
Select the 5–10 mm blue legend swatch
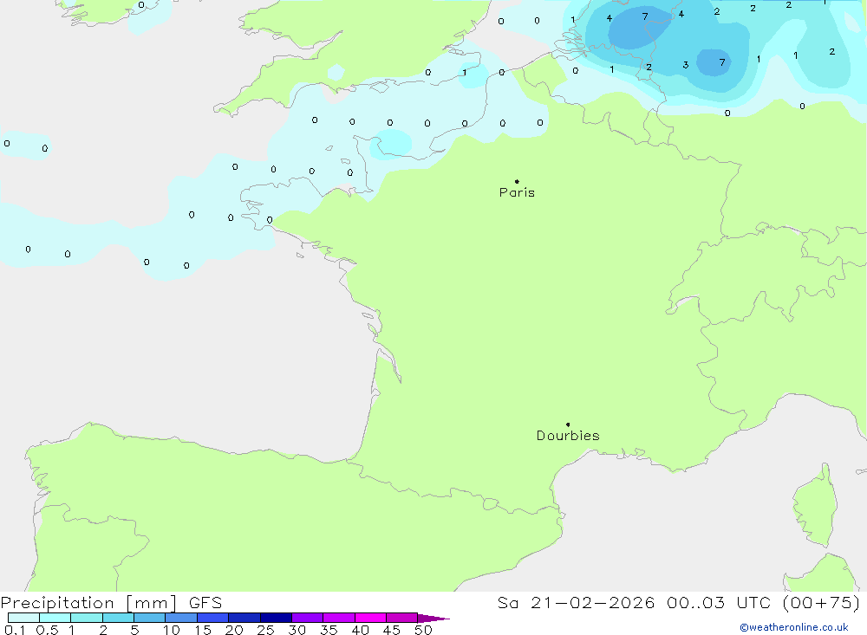pyautogui.click(x=150, y=618)
